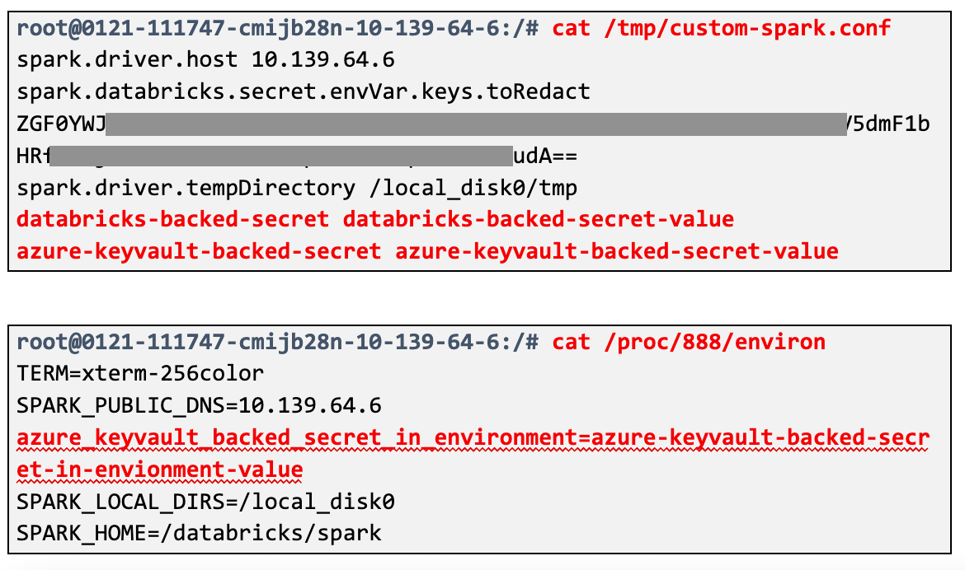Click the spark.driver.tempDirectory /local_disk0/tmp line
The image size is (965, 570).
point(297,188)
